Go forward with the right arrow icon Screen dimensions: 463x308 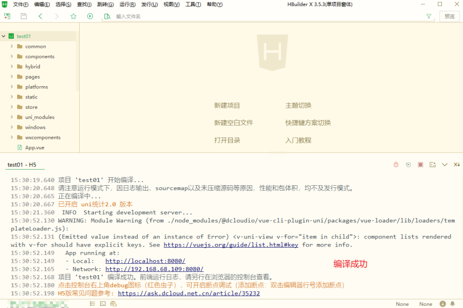[57, 16]
